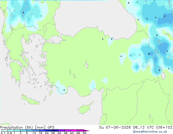173x134 pixels.
Task: Select the 10–15 mm legend swatch
Action: [x=36, y=130]
